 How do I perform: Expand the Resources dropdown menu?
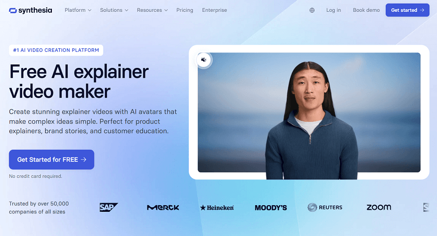point(152,10)
